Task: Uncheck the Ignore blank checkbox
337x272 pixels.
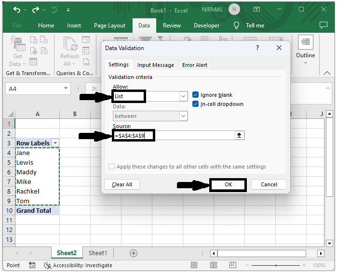Action: [196, 95]
